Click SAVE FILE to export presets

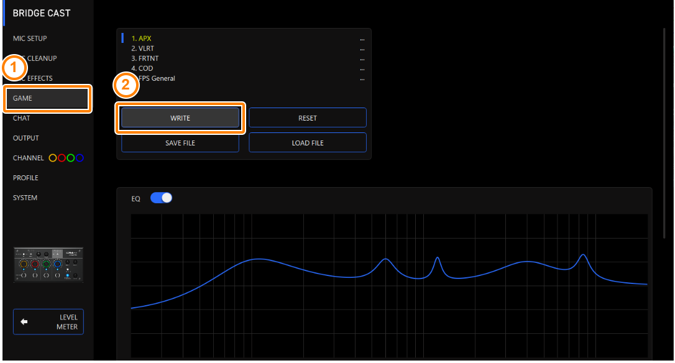click(x=180, y=143)
